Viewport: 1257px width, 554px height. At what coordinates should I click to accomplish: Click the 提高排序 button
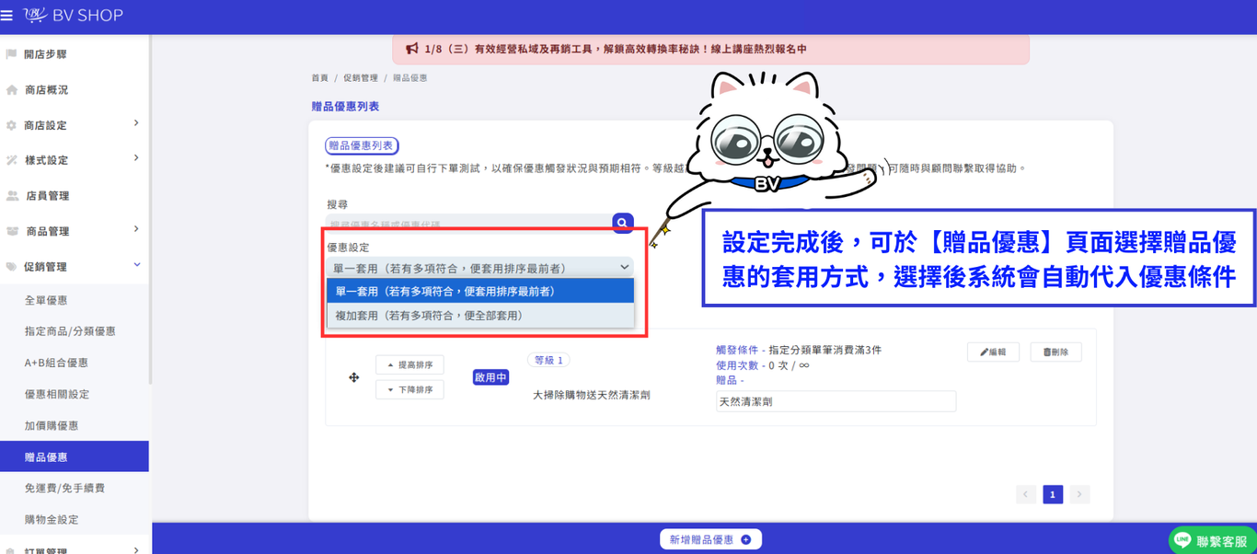pyautogui.click(x=409, y=365)
